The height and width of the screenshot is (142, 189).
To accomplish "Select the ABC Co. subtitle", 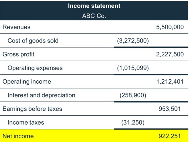I will click(x=94, y=16).
